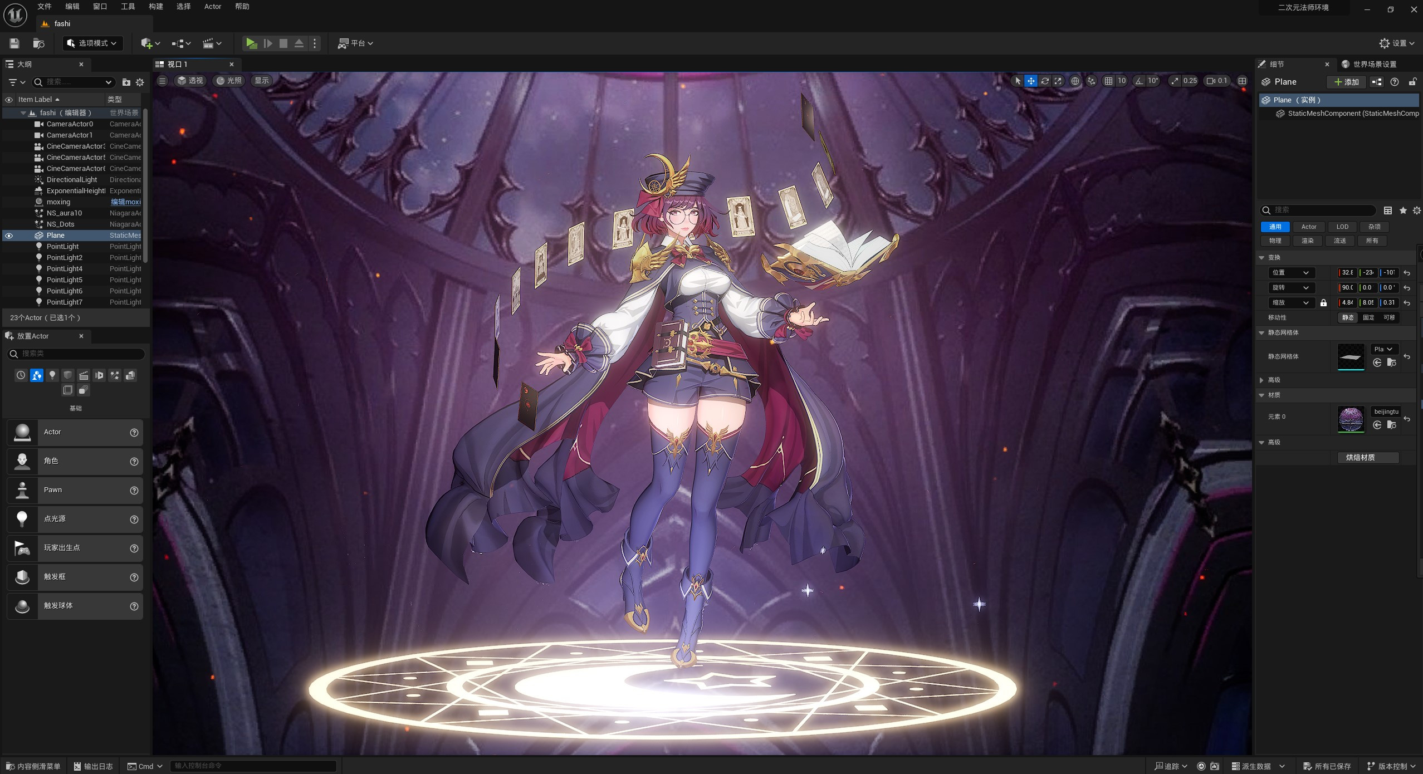This screenshot has height=774, width=1423.
Task: Open the 文件 file menu
Action: click(x=45, y=7)
